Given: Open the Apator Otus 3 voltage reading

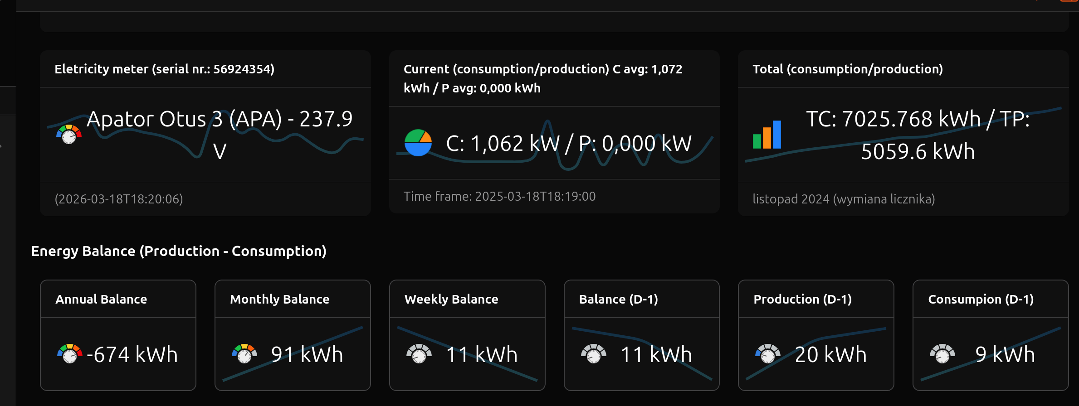Looking at the screenshot, I should point(220,135).
